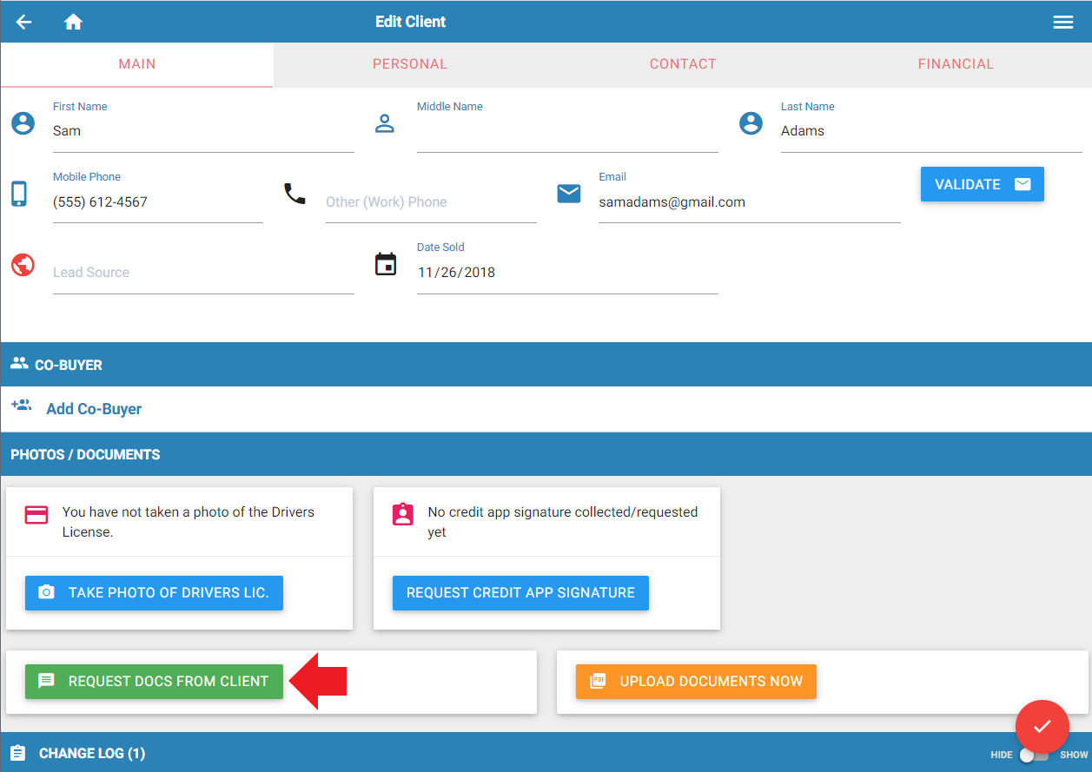Collapse the Photos / Documents section

click(85, 454)
